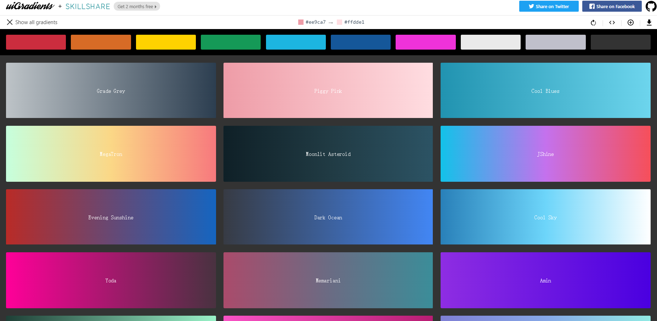Share on Facebook
This screenshot has width=657, height=321.
tap(612, 6)
